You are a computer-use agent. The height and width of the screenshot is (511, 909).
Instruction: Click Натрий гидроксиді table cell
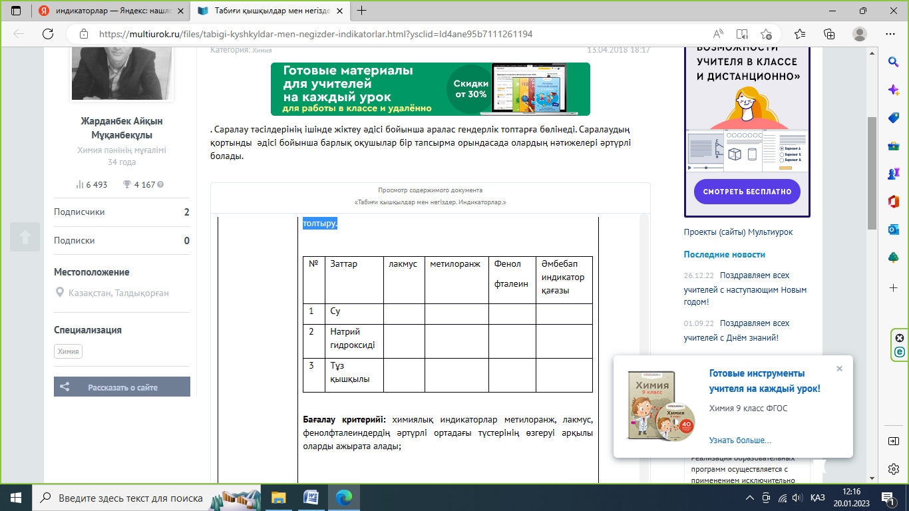pyautogui.click(x=354, y=341)
